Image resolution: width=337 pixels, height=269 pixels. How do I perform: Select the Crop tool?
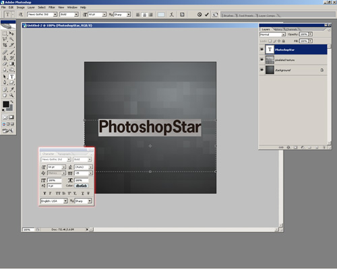coord(5,45)
